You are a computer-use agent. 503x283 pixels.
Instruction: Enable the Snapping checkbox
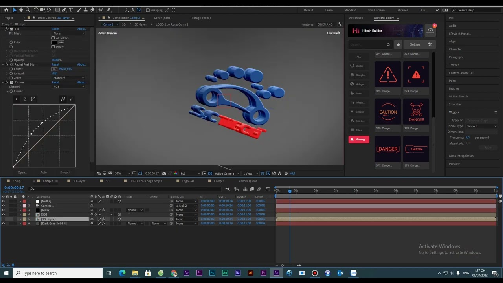tap(147, 10)
